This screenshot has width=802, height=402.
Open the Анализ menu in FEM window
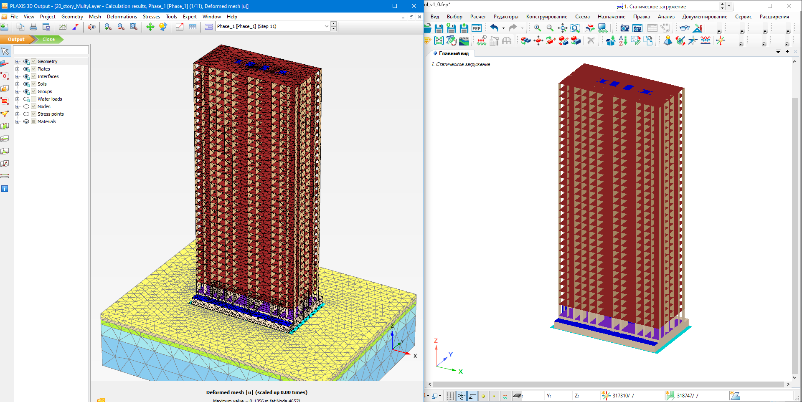coord(666,17)
